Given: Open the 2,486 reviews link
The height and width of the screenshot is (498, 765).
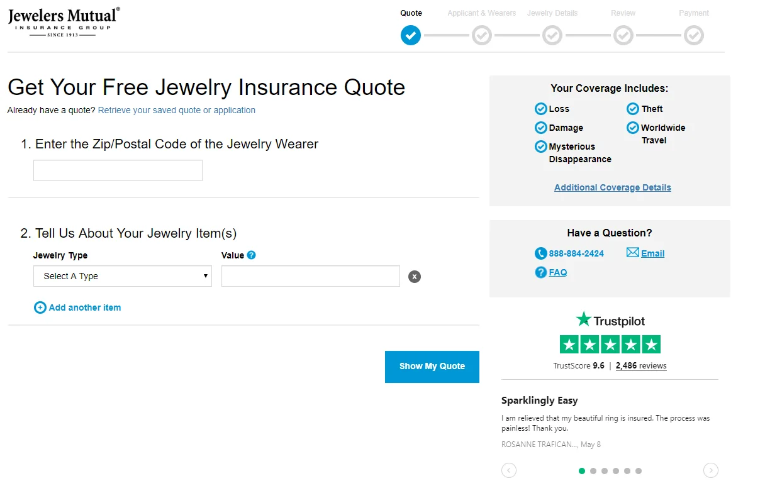Looking at the screenshot, I should click(641, 366).
